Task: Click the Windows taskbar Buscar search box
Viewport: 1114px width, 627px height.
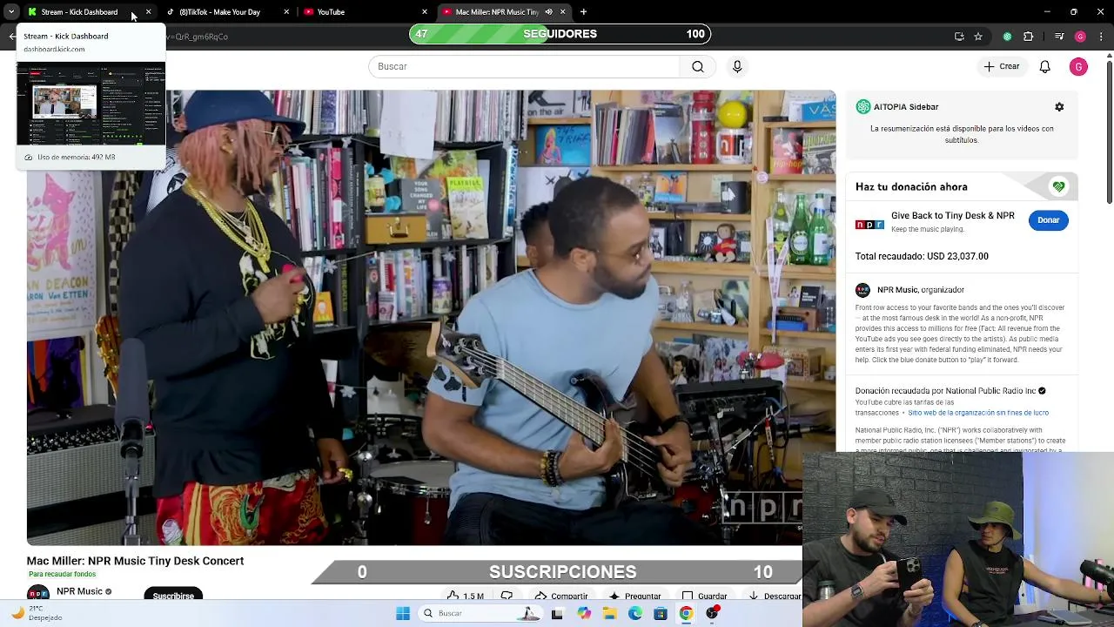Action: coord(479,613)
